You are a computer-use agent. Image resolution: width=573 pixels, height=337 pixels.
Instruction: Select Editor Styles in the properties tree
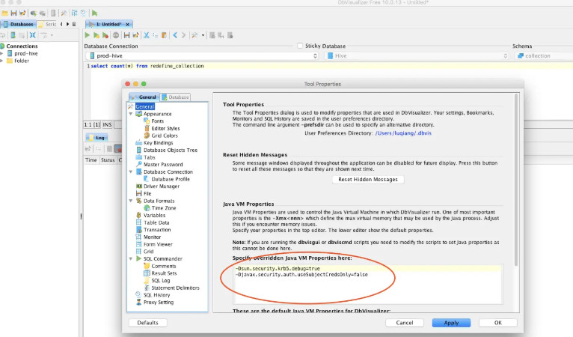click(165, 128)
